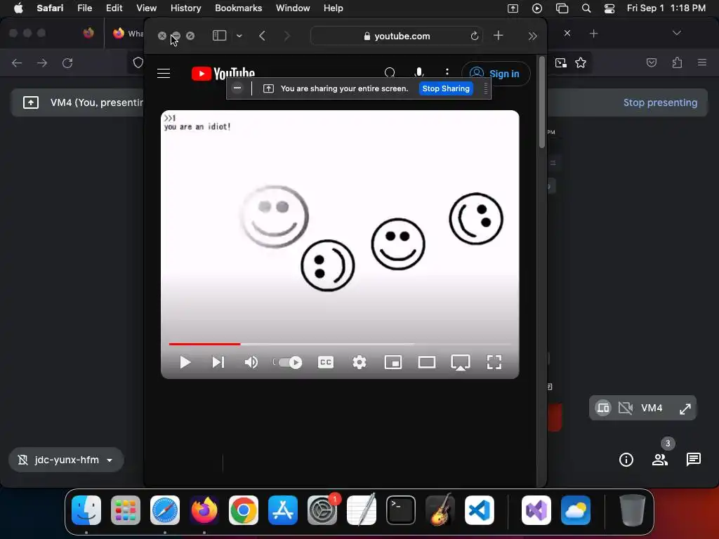Click the YouTube logo
This screenshot has height=539, width=719.
(223, 73)
